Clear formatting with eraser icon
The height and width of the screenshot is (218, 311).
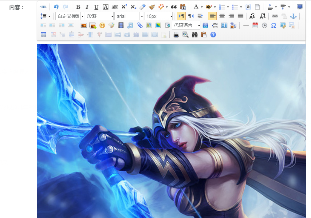tap(143, 7)
